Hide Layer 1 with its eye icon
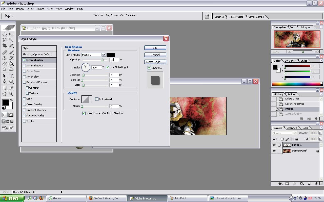This screenshot has height=202, width=324. point(274,145)
